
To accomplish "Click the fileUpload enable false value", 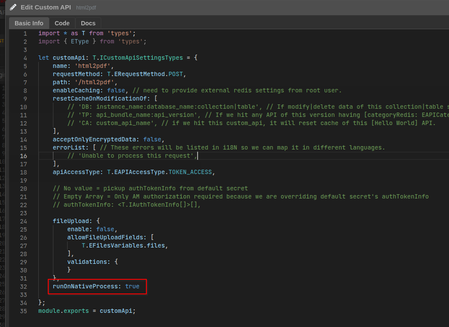I will point(105,229).
